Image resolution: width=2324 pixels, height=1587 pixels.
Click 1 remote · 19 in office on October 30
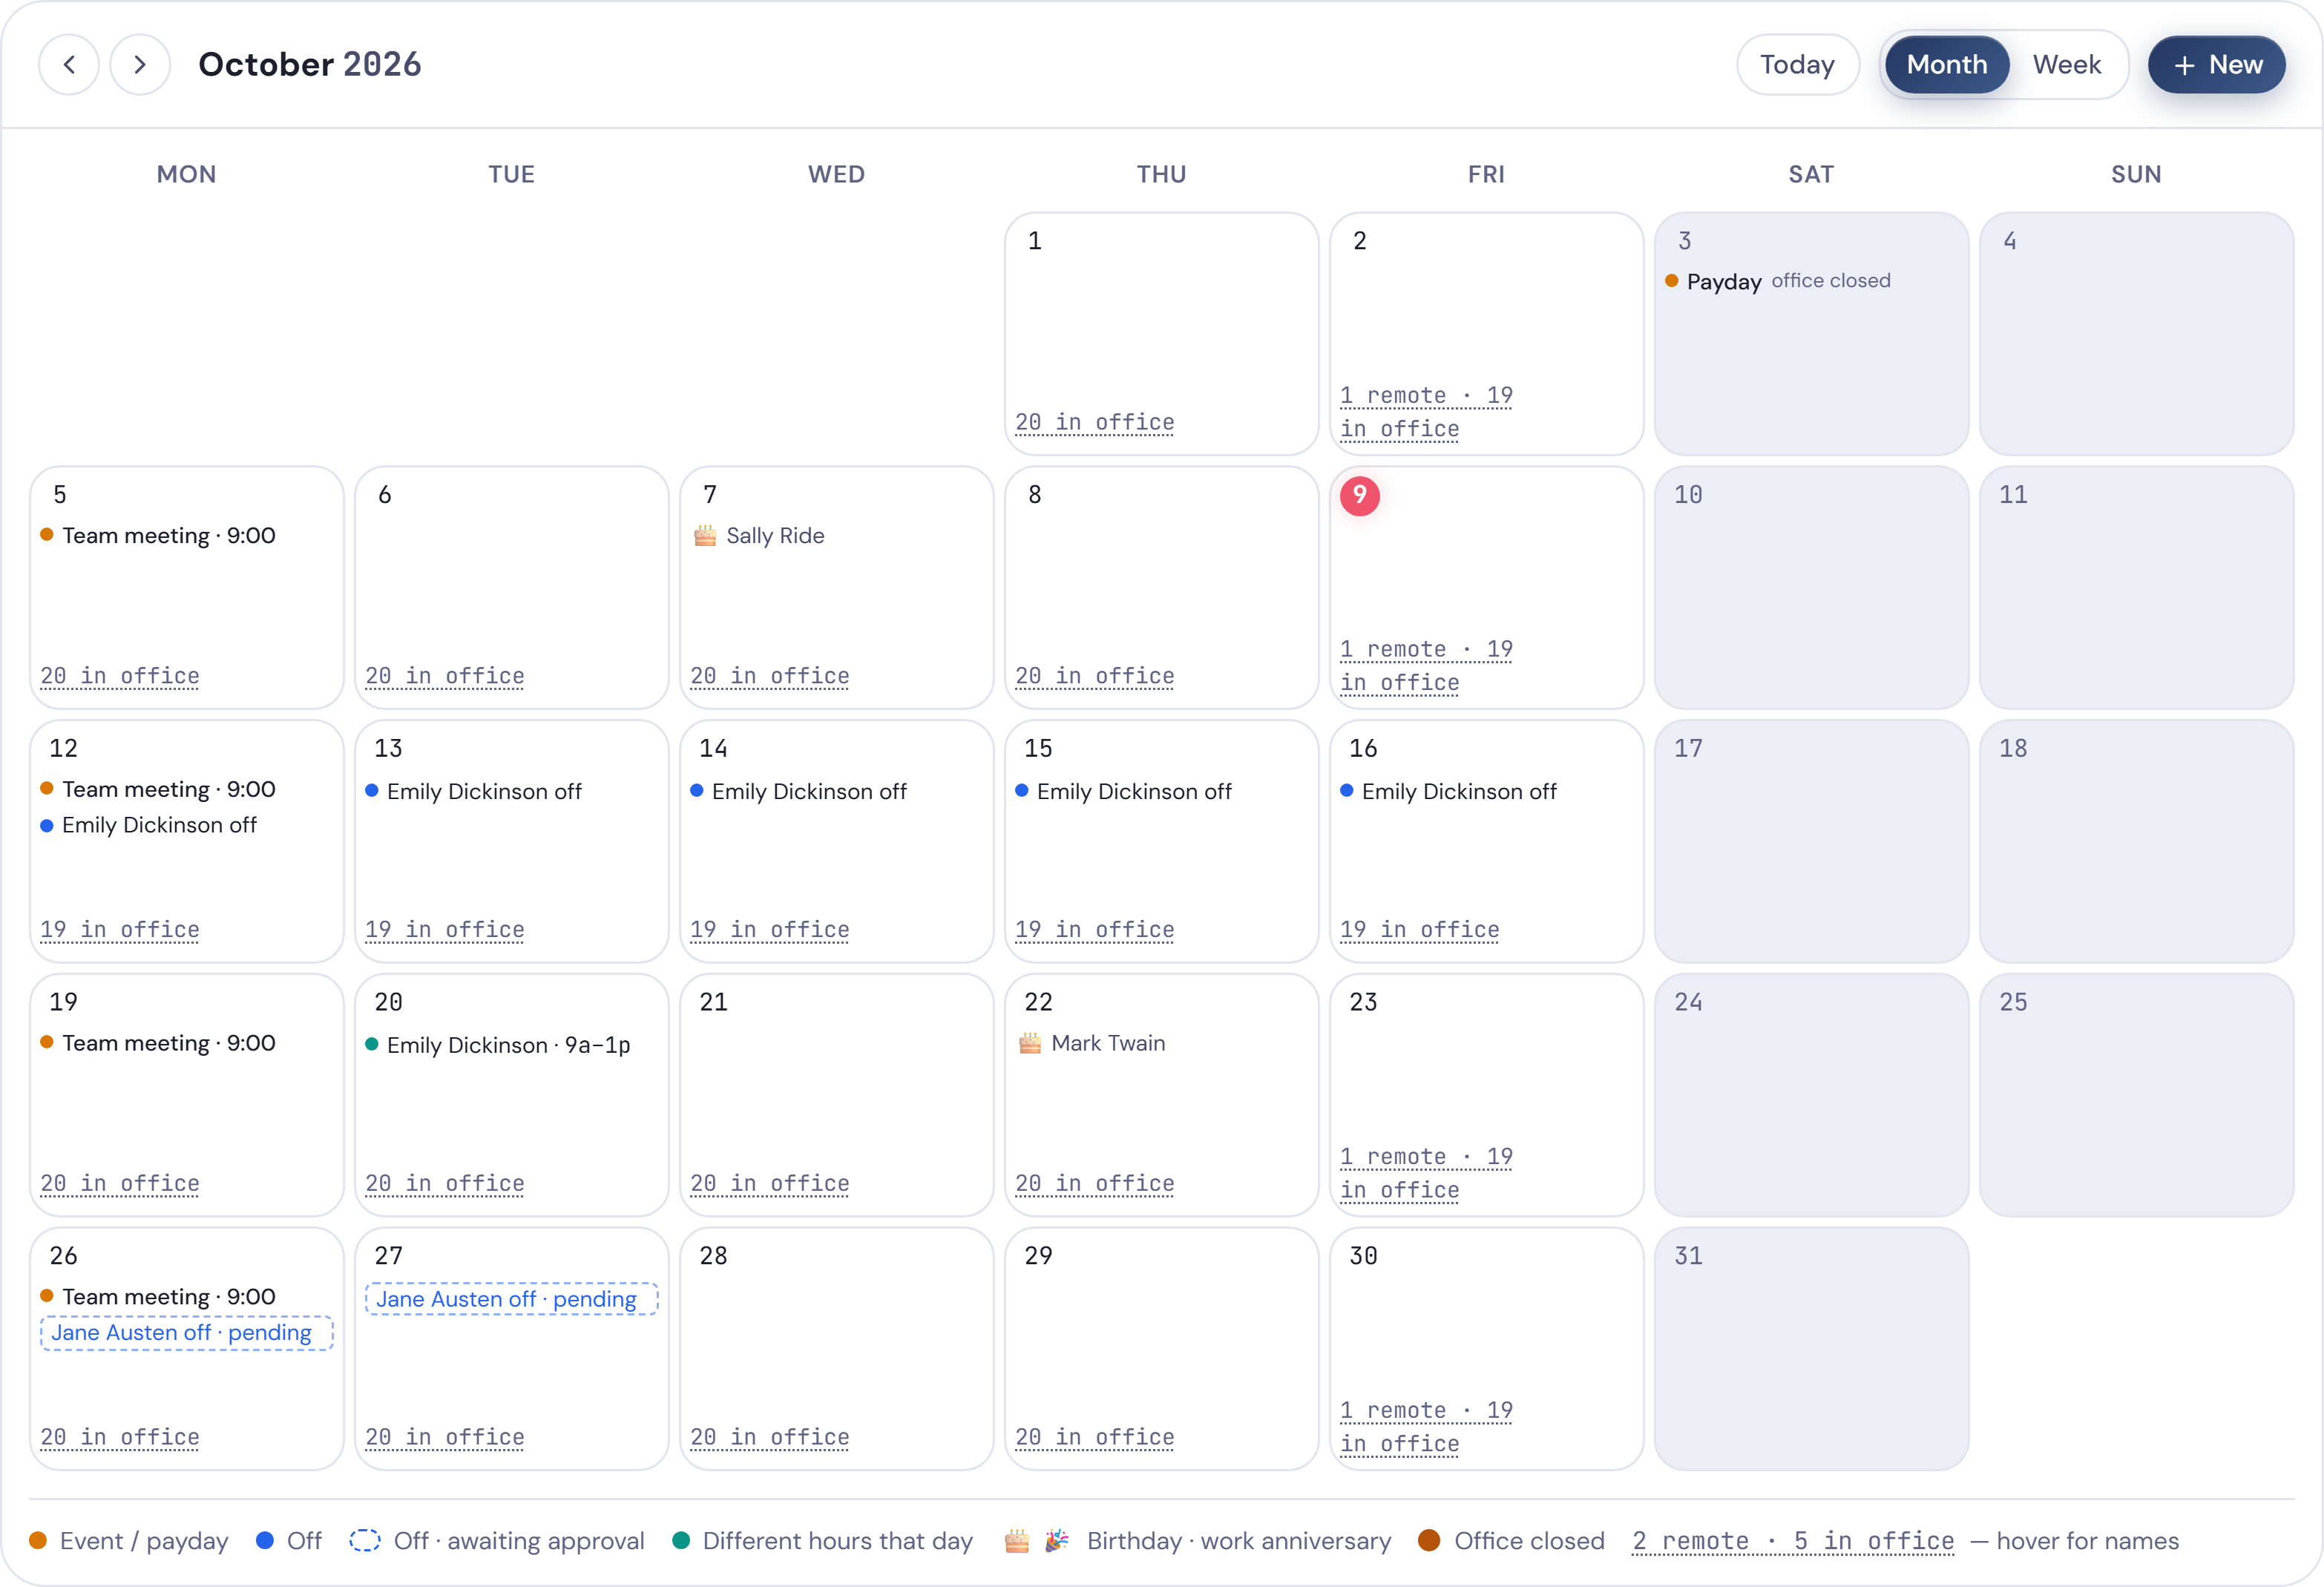(x=1426, y=1428)
